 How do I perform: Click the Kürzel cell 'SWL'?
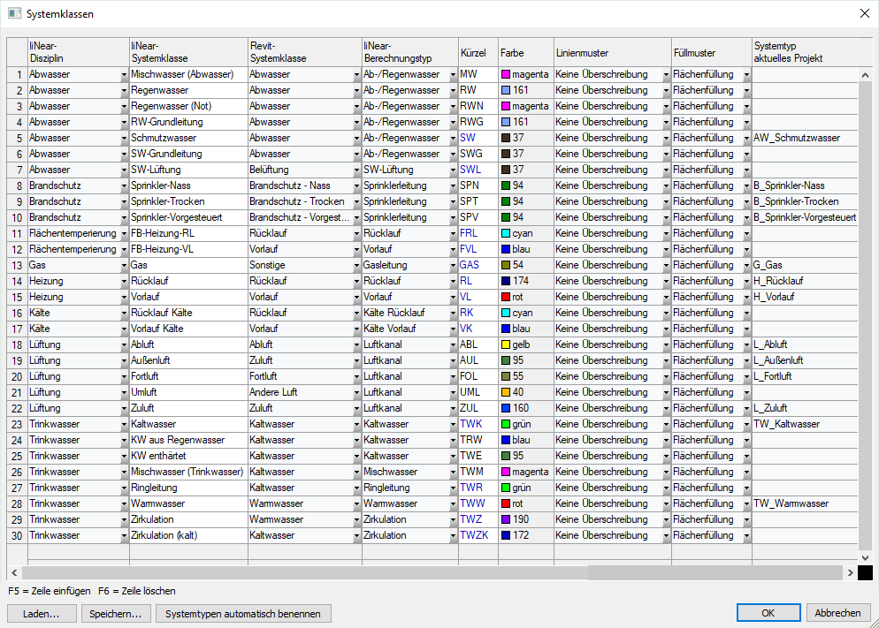478,170
